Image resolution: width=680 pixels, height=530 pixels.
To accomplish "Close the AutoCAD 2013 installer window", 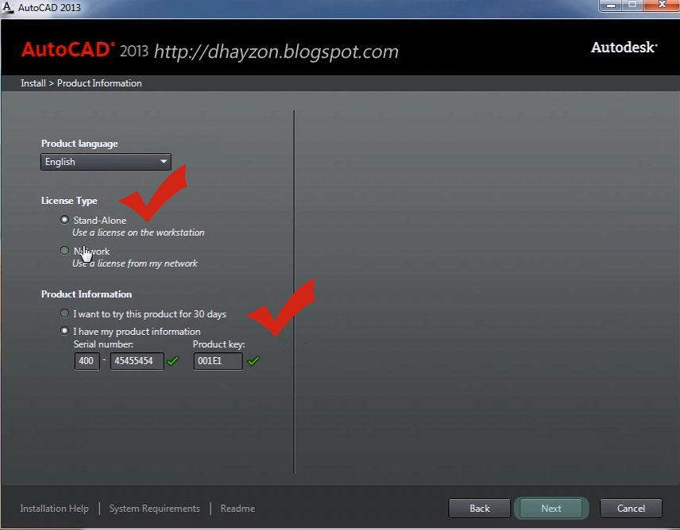I will tap(662, 6).
